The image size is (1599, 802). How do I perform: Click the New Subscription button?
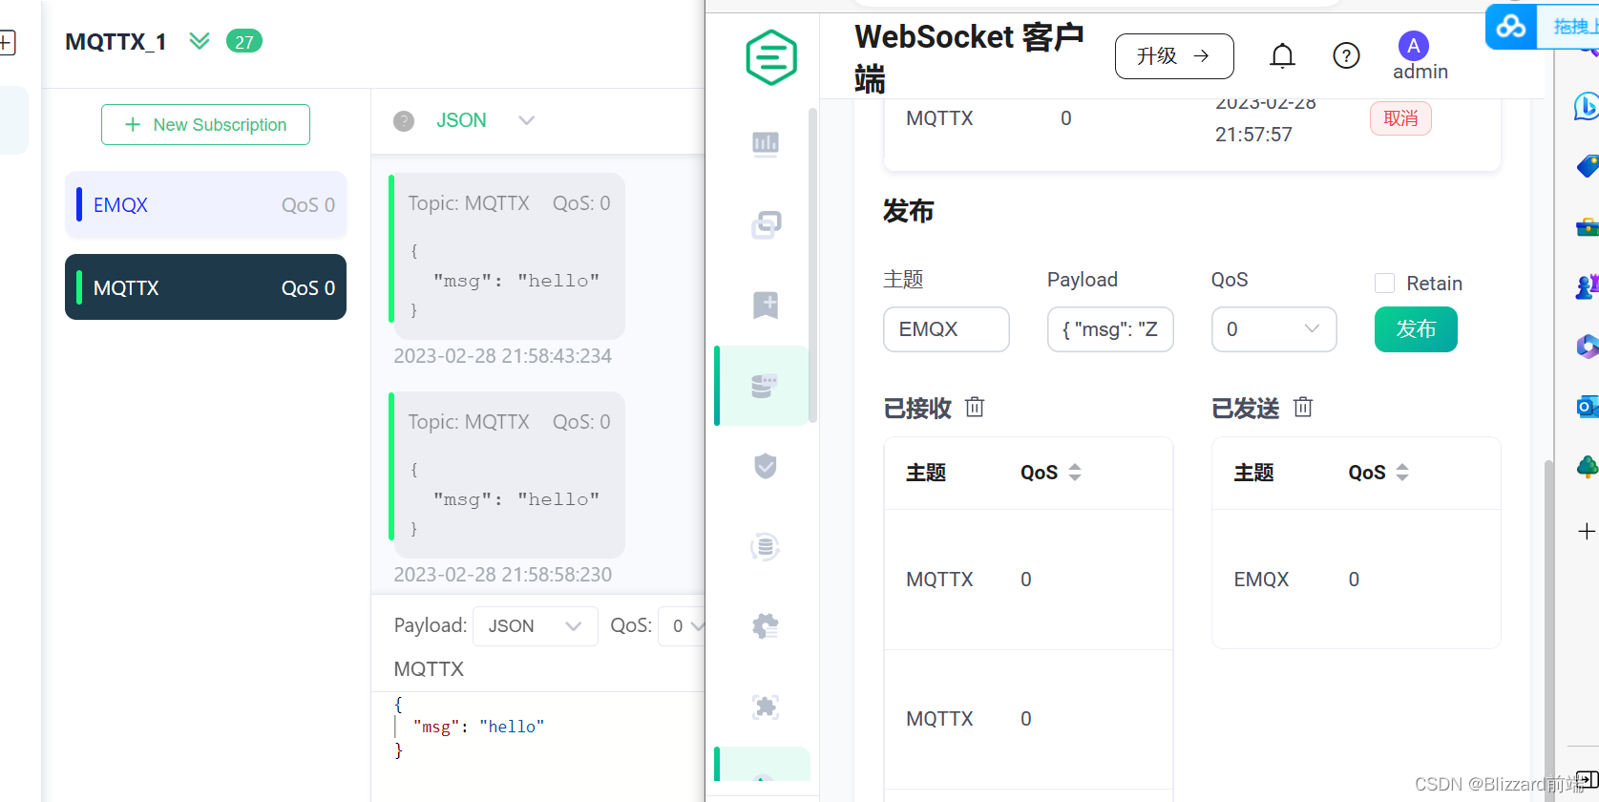click(x=205, y=125)
